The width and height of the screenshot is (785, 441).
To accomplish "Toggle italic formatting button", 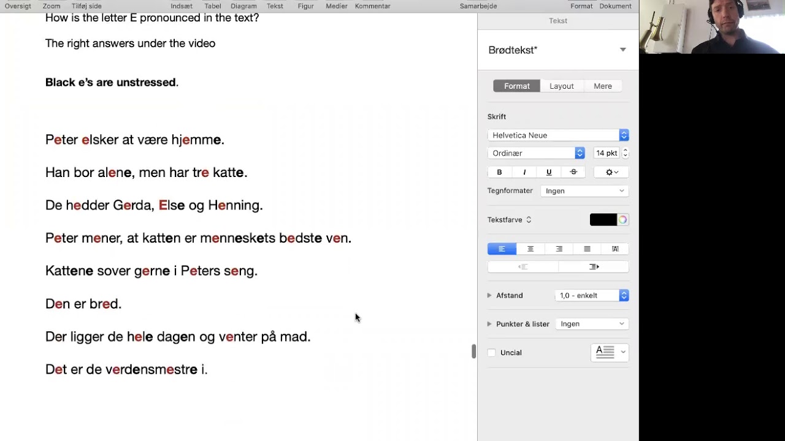I will (524, 172).
